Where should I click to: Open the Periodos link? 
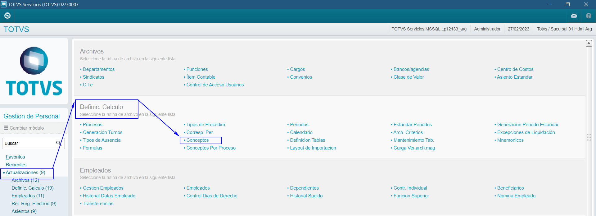(x=299, y=125)
